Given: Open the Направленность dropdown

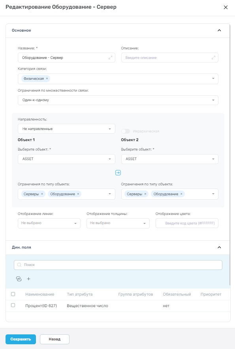Looking at the screenshot, I should (66, 129).
